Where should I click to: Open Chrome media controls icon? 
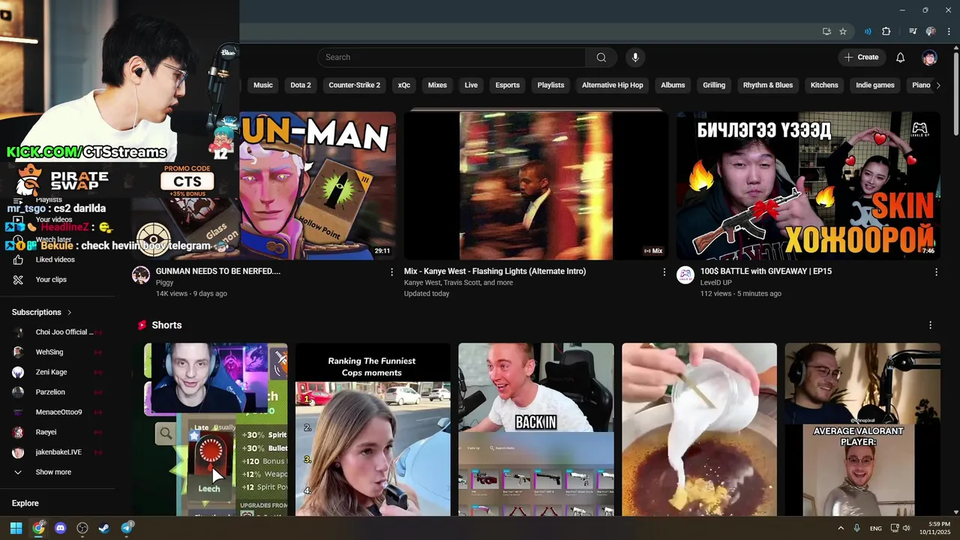click(913, 31)
